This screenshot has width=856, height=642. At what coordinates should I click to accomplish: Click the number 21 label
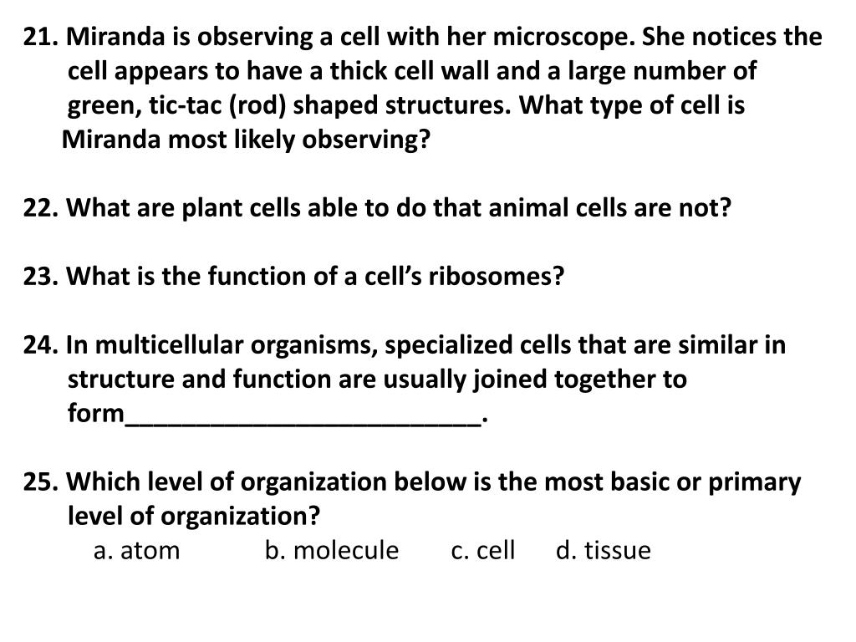(40, 37)
